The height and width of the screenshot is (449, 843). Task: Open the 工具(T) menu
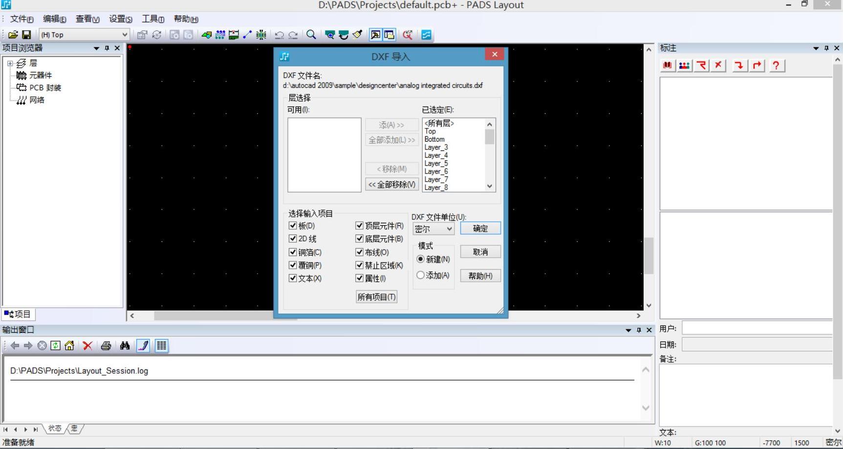coord(153,19)
